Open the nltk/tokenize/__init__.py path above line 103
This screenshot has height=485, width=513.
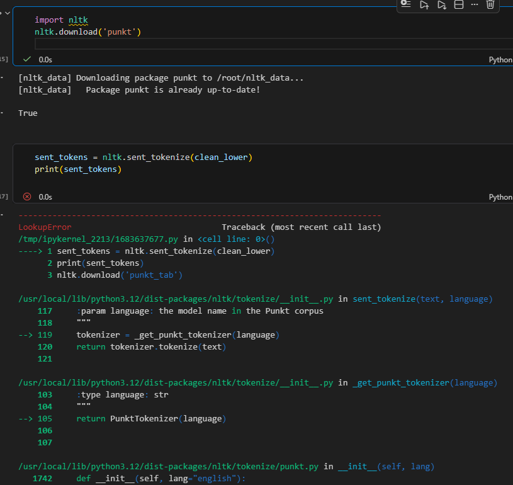click(176, 383)
